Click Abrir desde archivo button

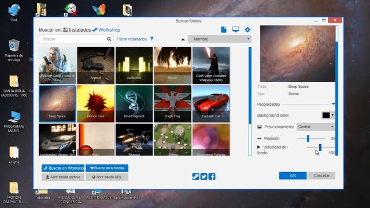click(63, 177)
